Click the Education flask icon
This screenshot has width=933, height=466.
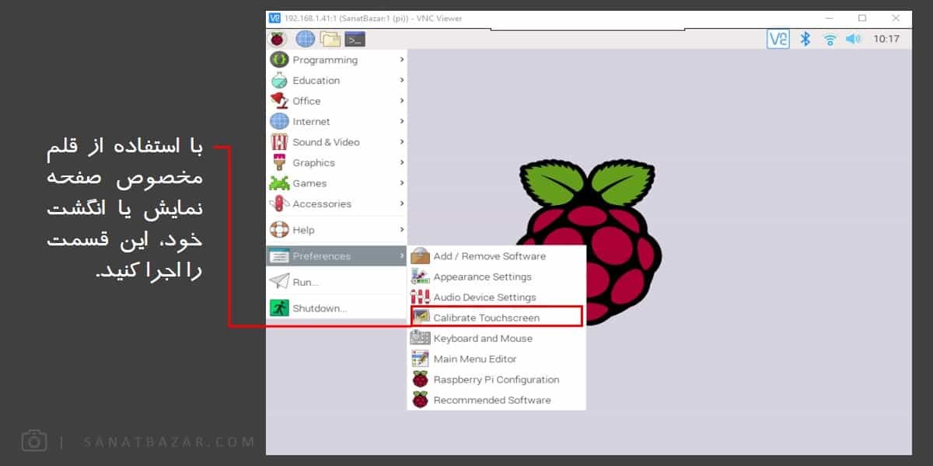coord(279,81)
